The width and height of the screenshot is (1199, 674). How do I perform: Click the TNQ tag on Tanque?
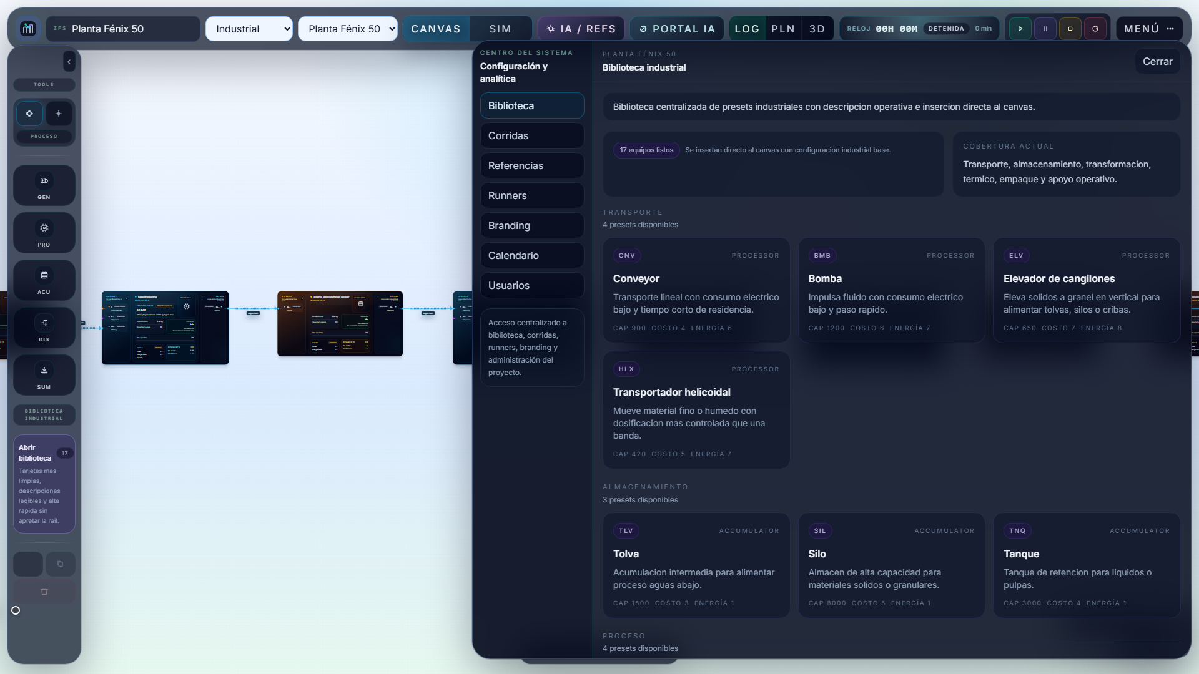point(1017,530)
